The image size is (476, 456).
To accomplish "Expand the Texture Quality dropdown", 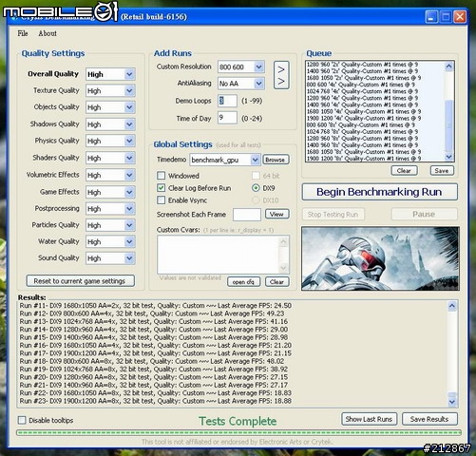I will click(x=129, y=91).
